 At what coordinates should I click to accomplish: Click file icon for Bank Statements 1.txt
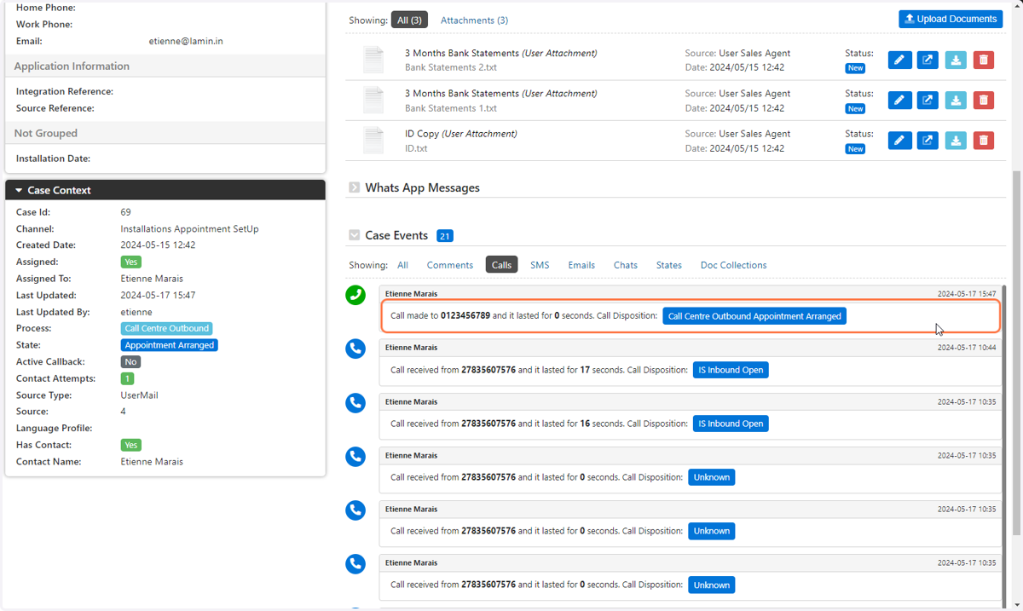coord(373,100)
